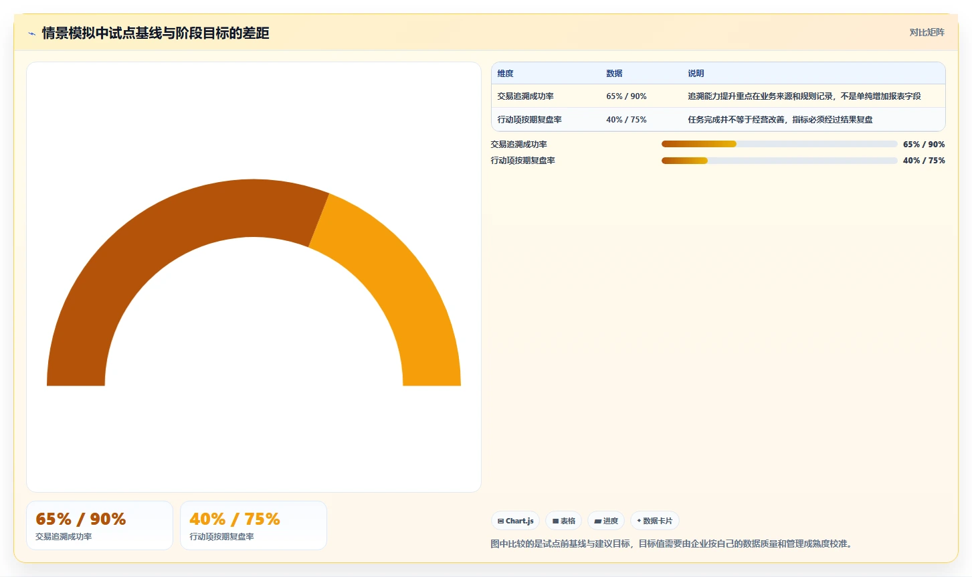Image resolution: width=972 pixels, height=577 pixels.
Task: Select the 行动项按期复盘率 table cell
Action: click(x=529, y=120)
